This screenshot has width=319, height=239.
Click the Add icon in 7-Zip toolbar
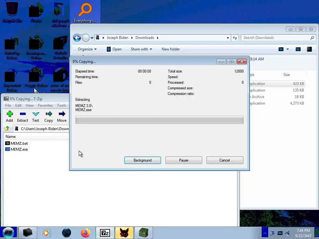pos(9,116)
